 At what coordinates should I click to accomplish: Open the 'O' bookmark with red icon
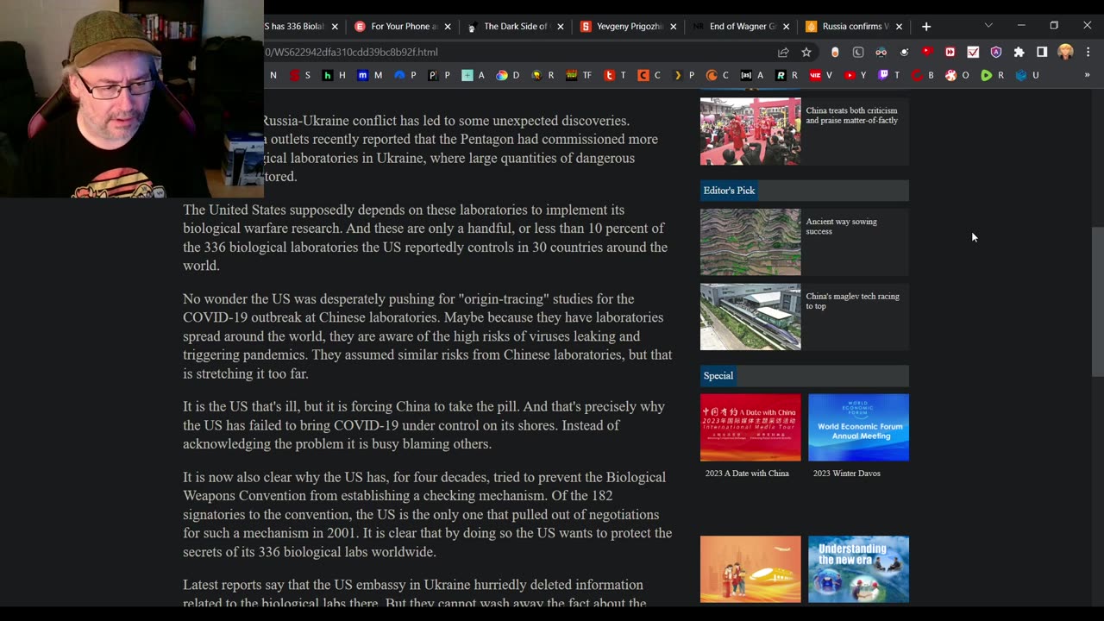coord(957,75)
